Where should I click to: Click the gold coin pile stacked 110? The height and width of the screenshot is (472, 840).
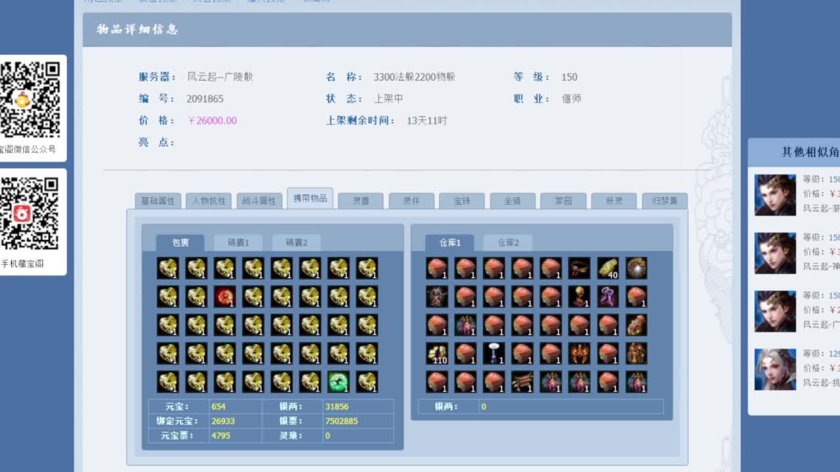click(436, 353)
